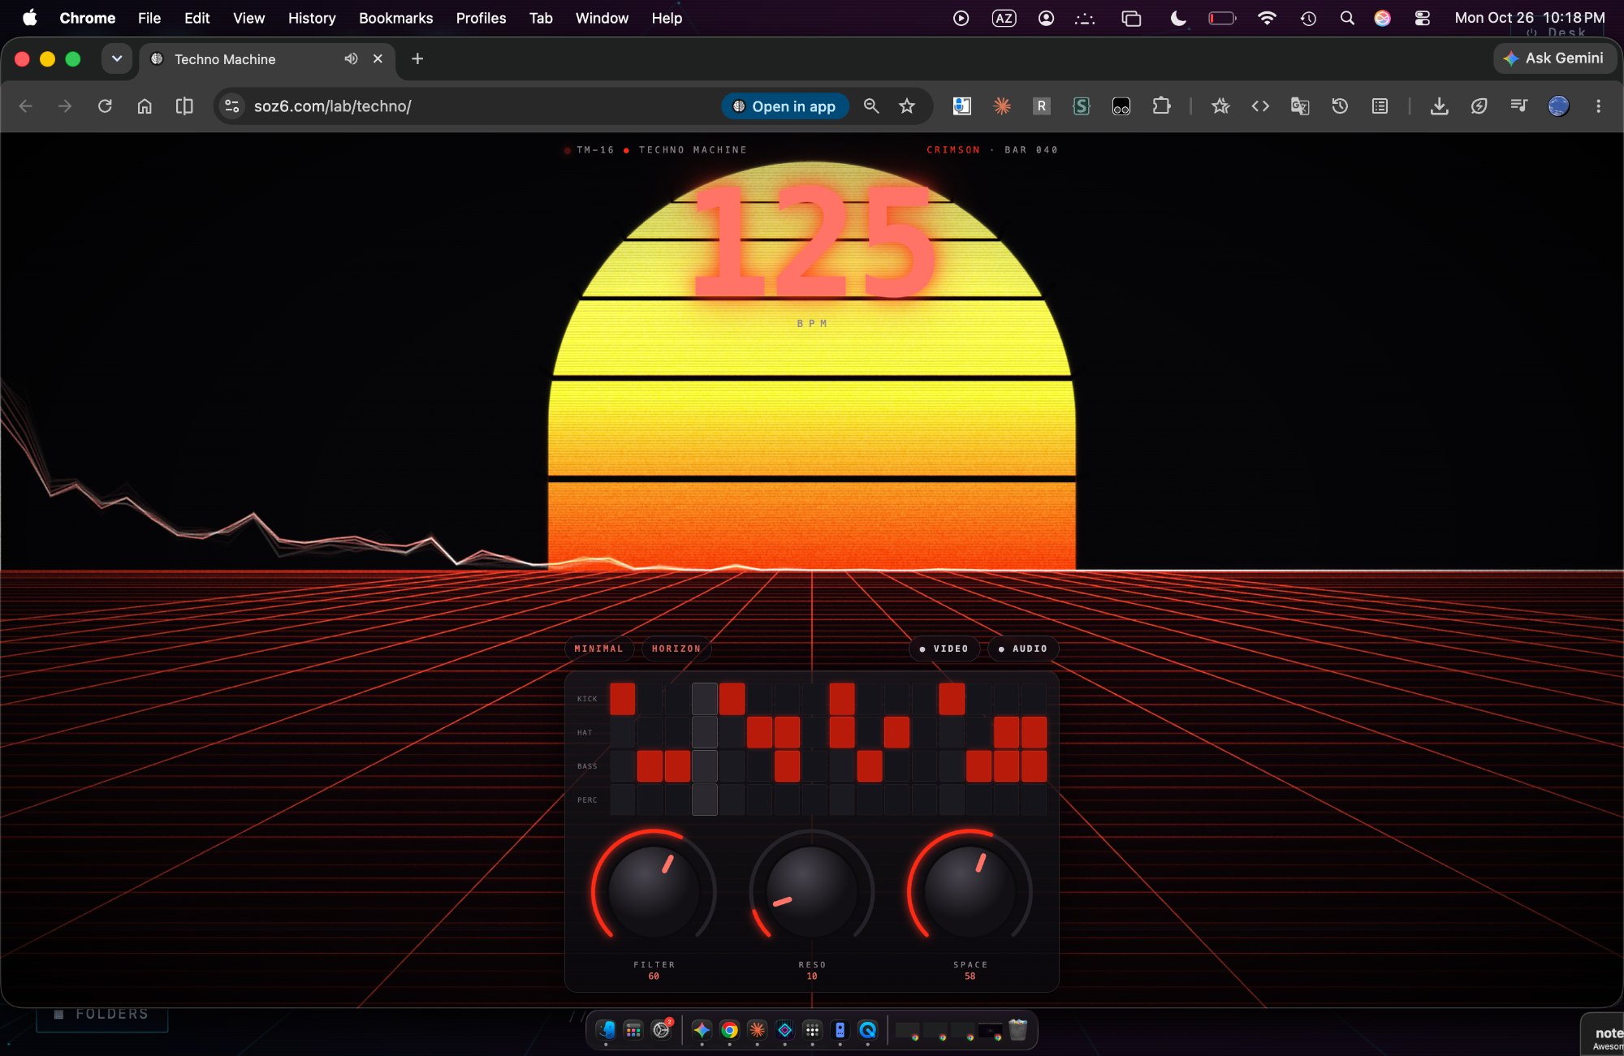
Task: Open the site information control in address bar
Action: pos(232,106)
